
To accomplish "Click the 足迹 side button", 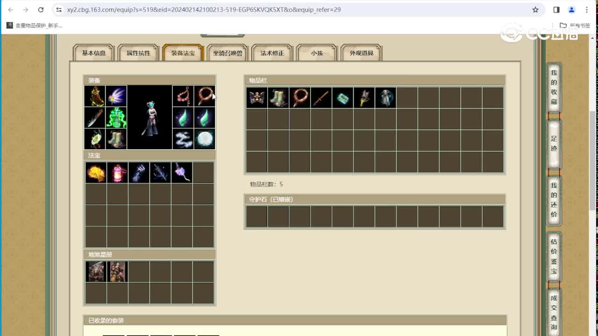I will coord(554,144).
